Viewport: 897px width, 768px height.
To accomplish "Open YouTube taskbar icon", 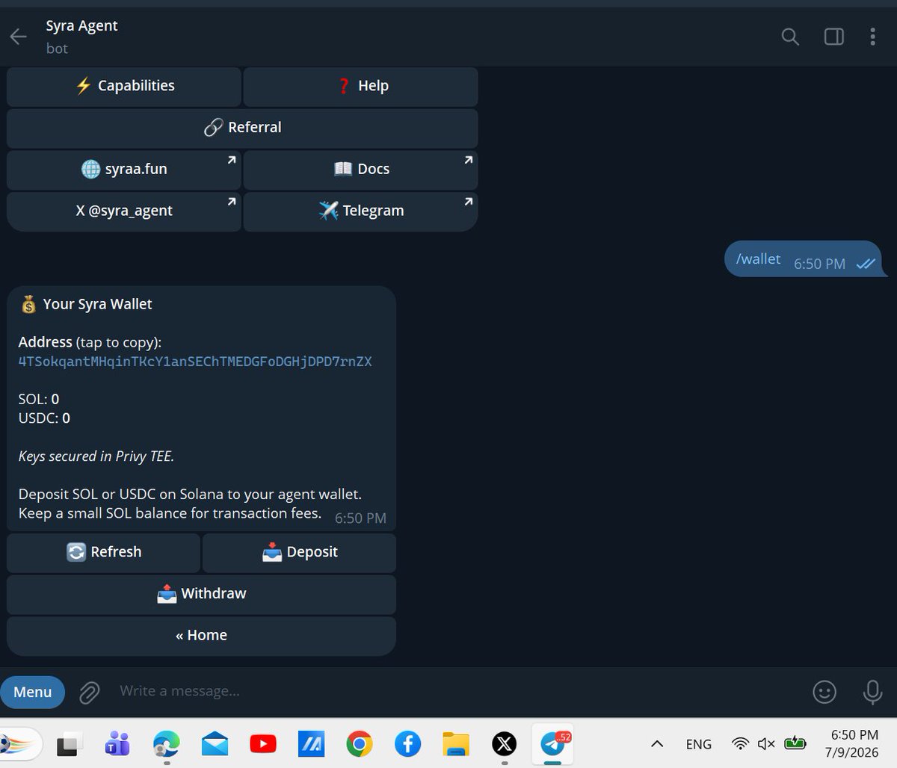I will point(263,744).
